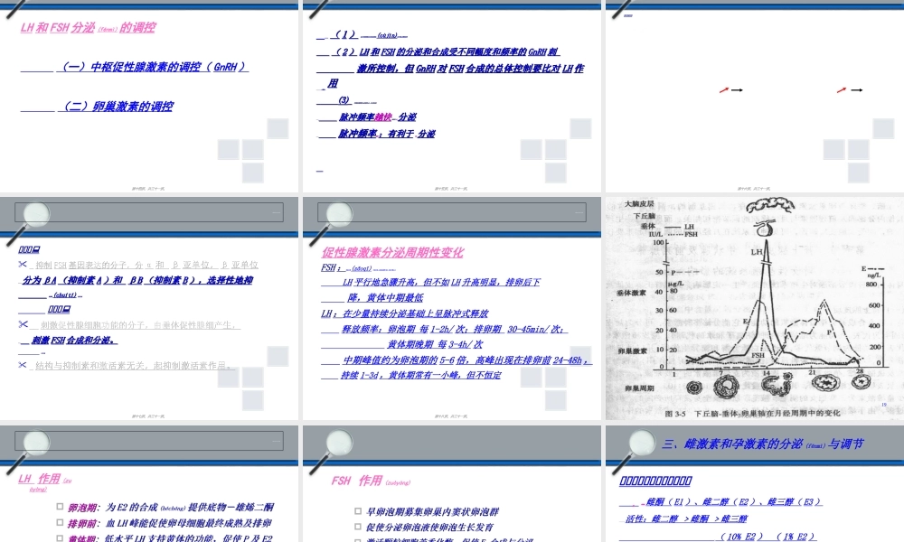Viewport: 904px width, 542px height.
Task: Click the right black arrow on the blank slide
Action: click(x=856, y=90)
